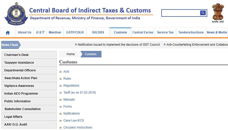
Task: Open Chairman's Desk sidebar item
Action: coord(17,55)
